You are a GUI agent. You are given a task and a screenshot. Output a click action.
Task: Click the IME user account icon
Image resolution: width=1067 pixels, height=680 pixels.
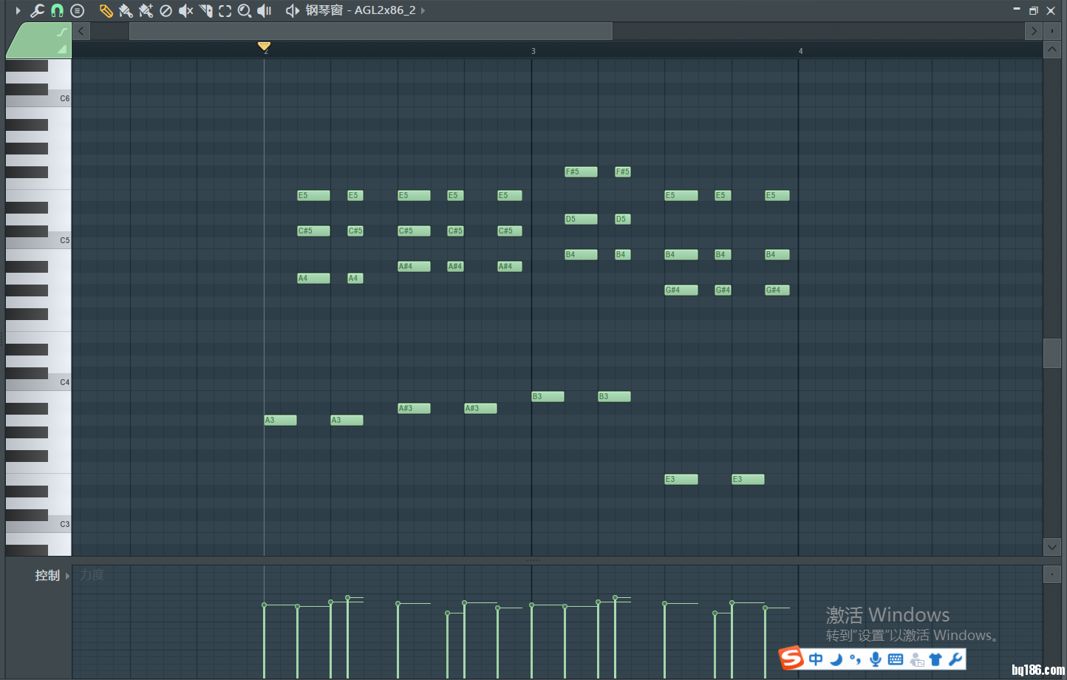click(916, 659)
